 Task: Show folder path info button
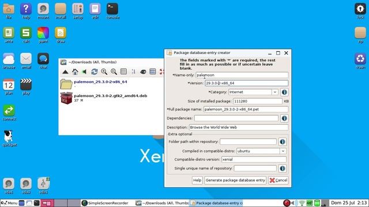pos(283,142)
